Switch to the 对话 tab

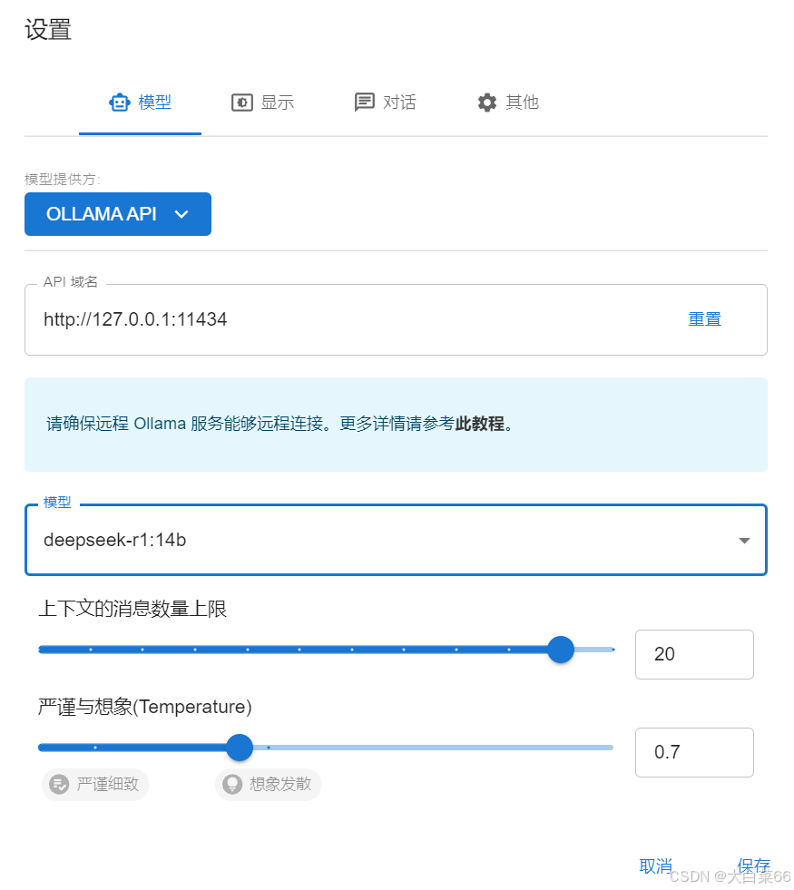(386, 103)
